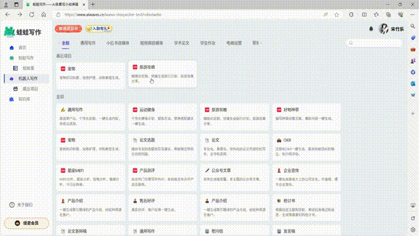The width and height of the screenshot is (419, 236).
Task: Click the 续费会员 membership button
Action: coord(26,223)
